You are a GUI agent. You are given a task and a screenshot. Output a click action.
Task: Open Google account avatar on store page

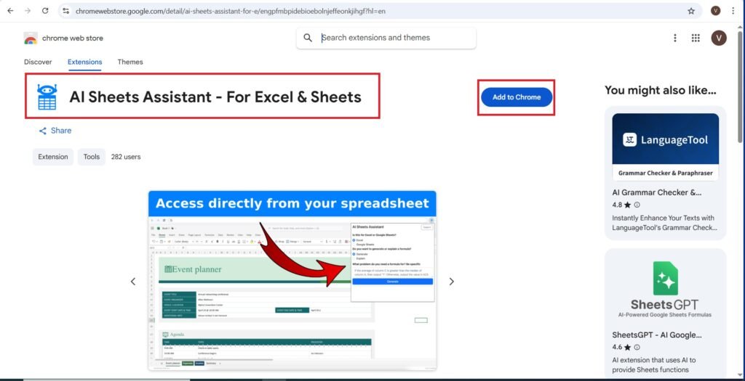[x=718, y=38]
